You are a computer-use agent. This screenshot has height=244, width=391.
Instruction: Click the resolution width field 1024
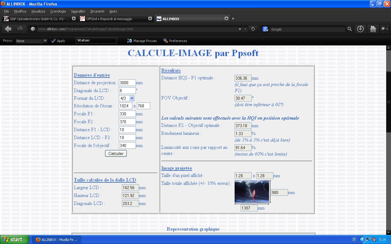click(x=126, y=106)
